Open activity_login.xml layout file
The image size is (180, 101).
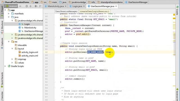coord(30,52)
